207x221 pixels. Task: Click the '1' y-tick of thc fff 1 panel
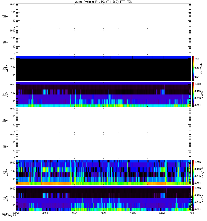pos(15,132)
